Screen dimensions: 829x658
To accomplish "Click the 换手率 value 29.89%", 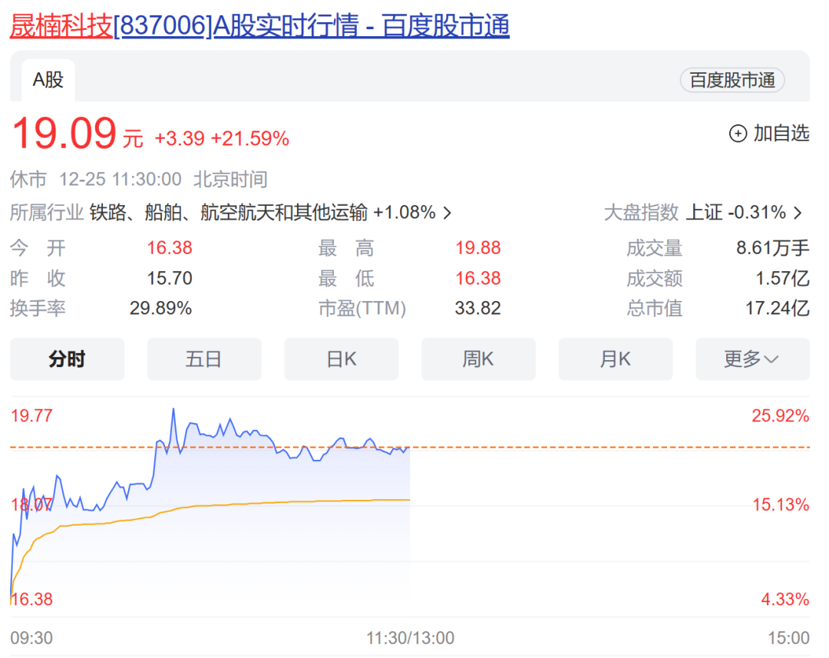I will (160, 309).
